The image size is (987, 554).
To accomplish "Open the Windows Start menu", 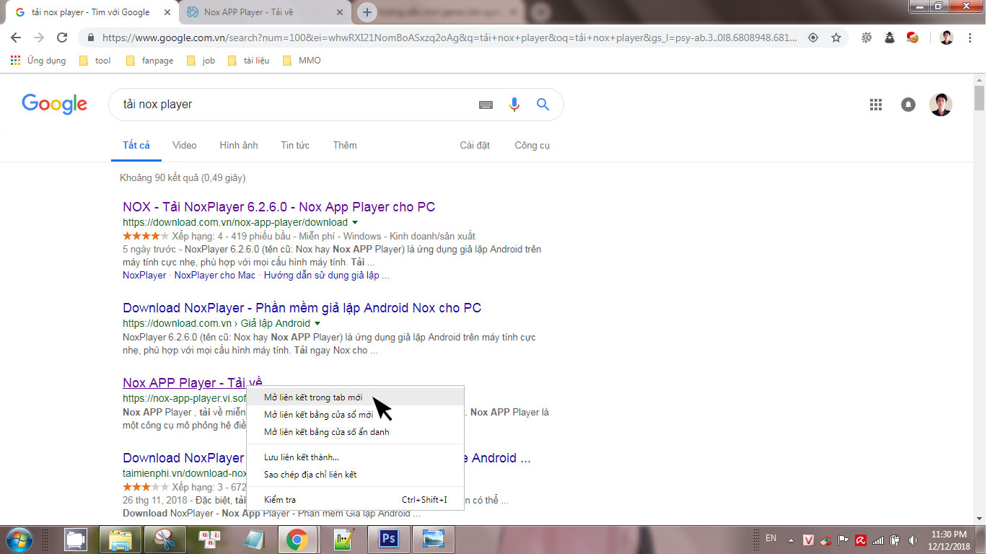I will pyautogui.click(x=19, y=539).
